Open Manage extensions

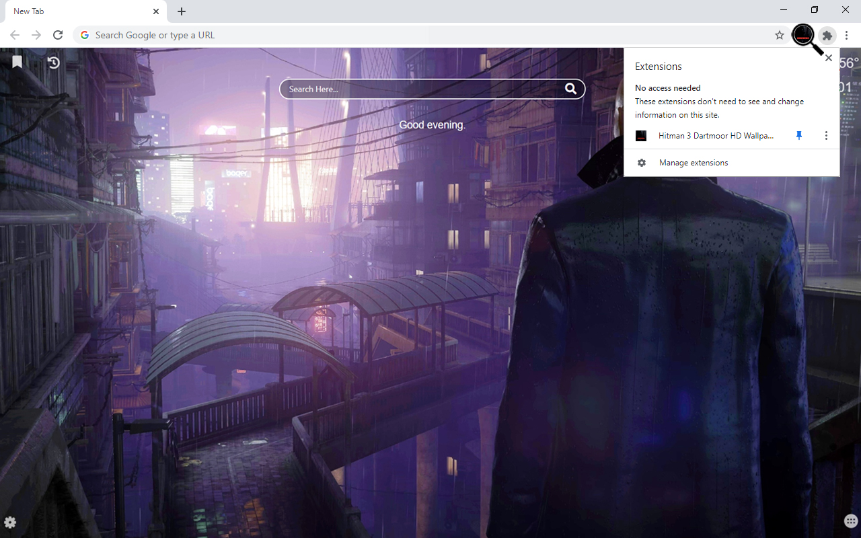coord(732,163)
